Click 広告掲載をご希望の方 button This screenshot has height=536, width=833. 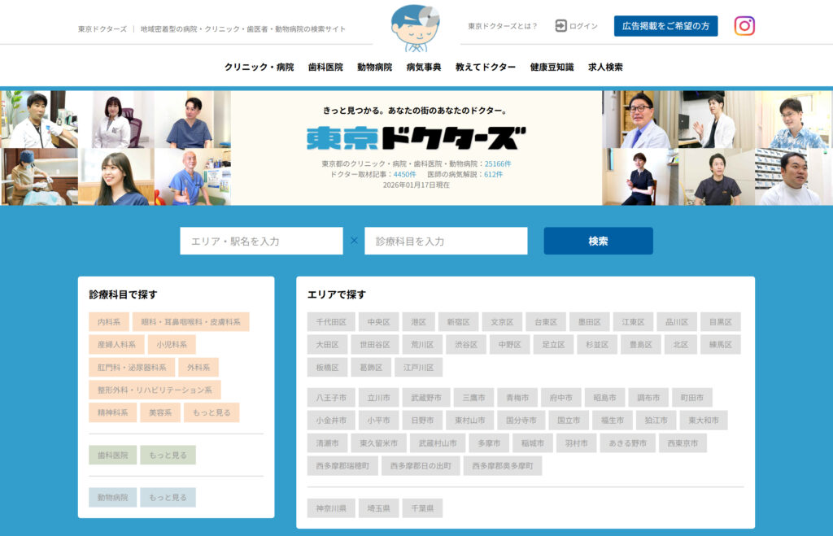(665, 26)
